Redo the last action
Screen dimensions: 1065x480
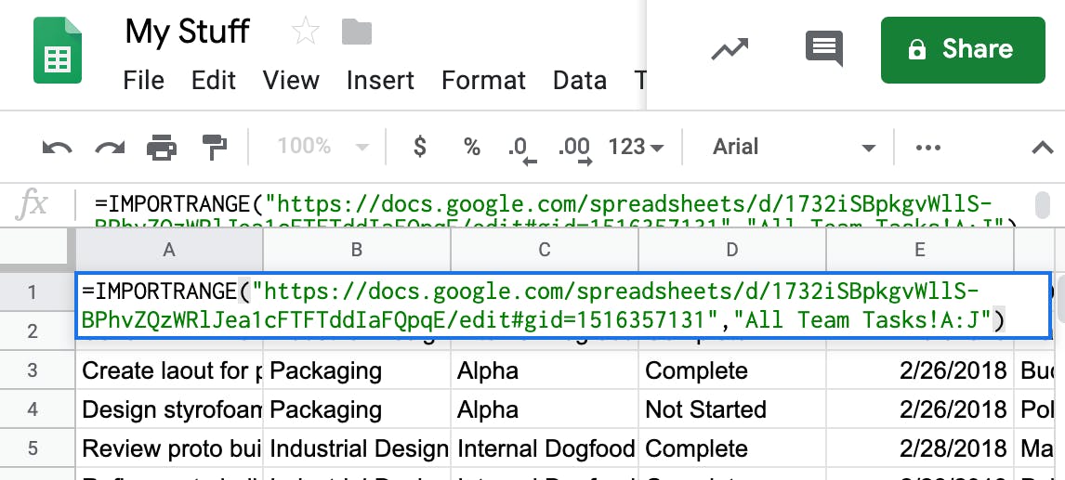pyautogui.click(x=110, y=147)
